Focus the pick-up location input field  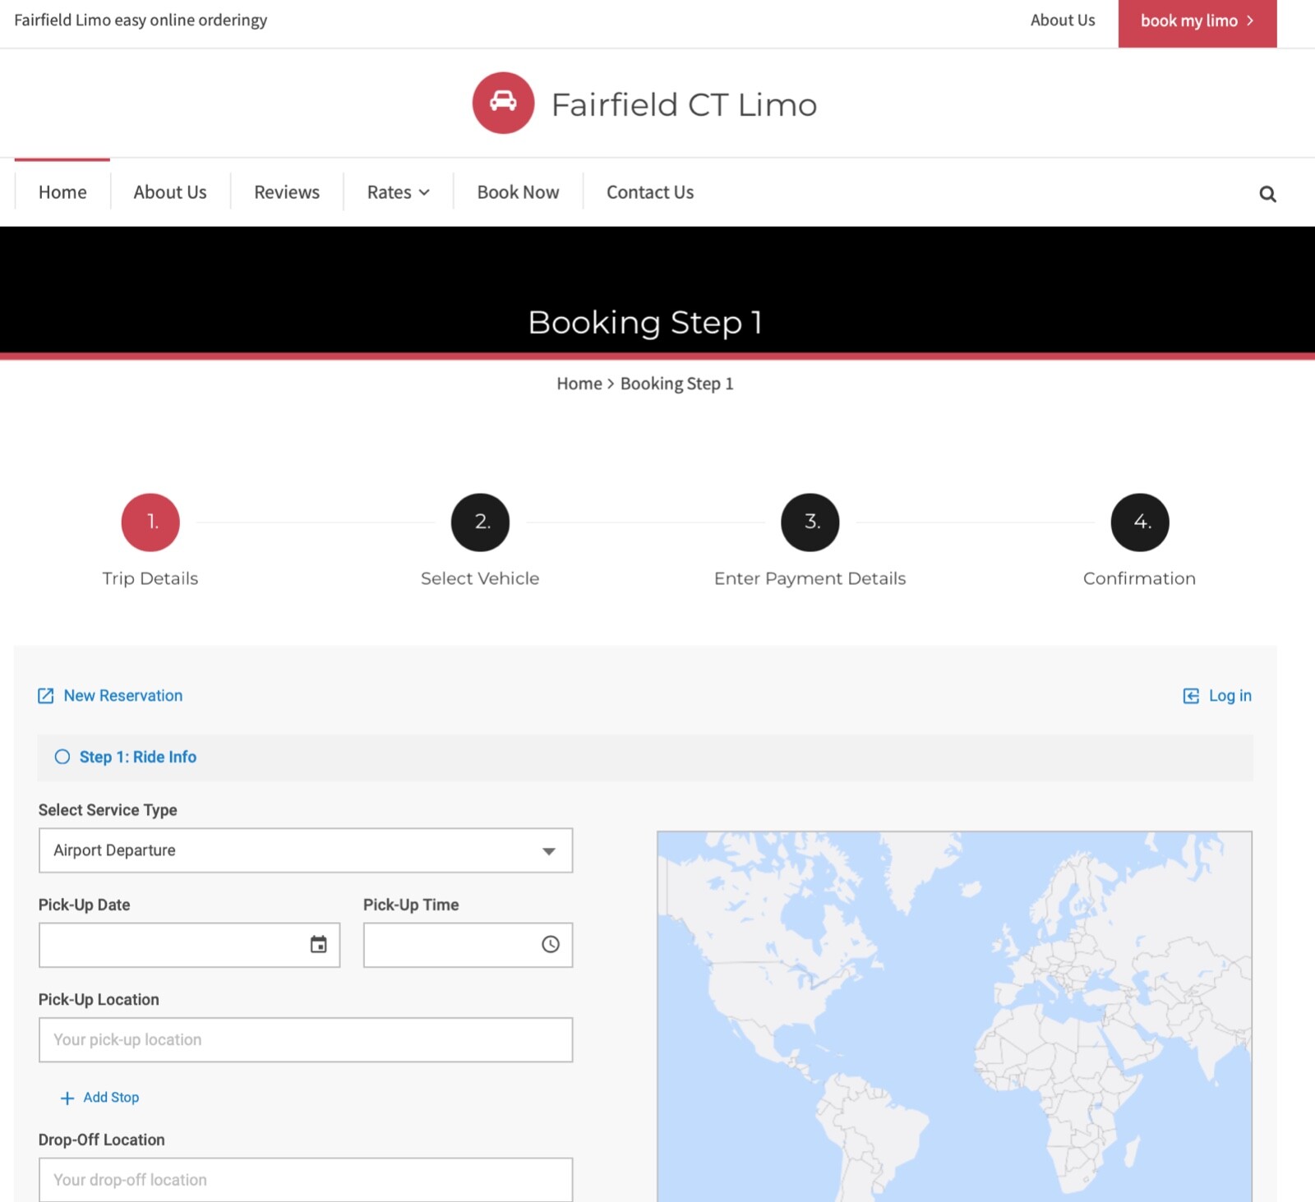click(306, 1040)
